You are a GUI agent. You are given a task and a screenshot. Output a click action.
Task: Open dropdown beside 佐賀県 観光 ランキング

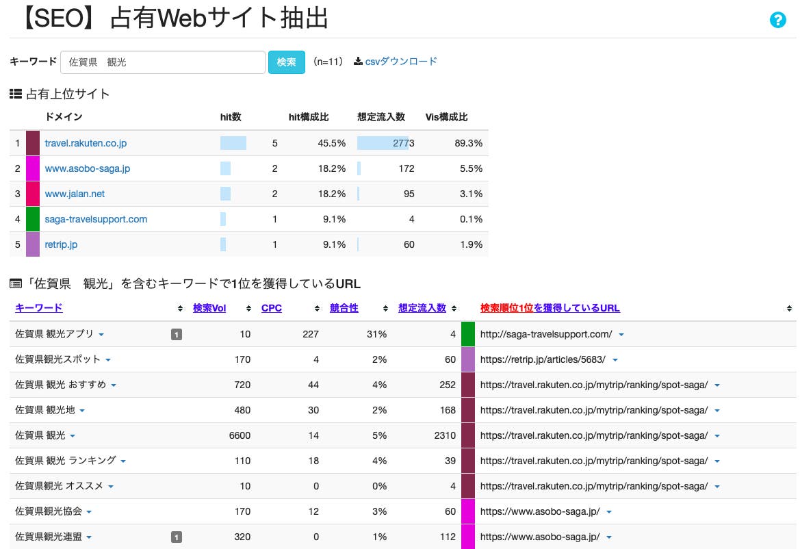coord(124,461)
